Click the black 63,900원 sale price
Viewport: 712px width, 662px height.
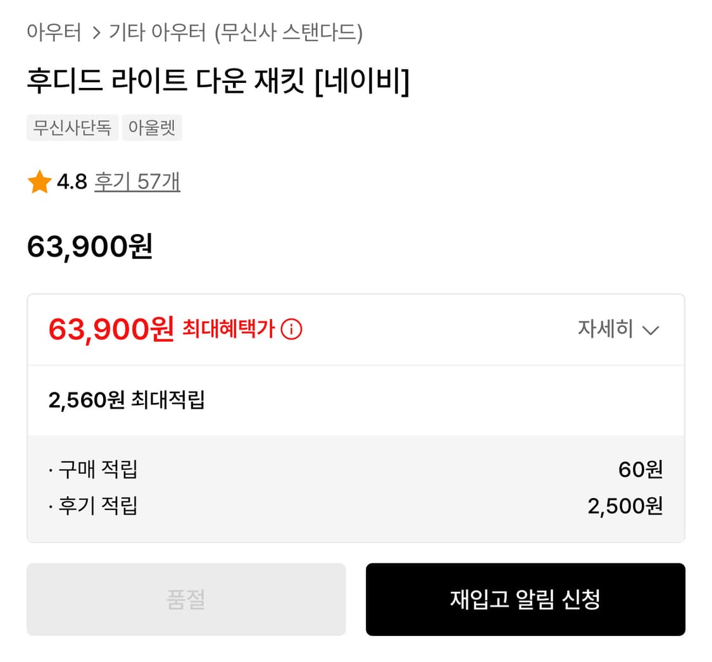[90, 247]
